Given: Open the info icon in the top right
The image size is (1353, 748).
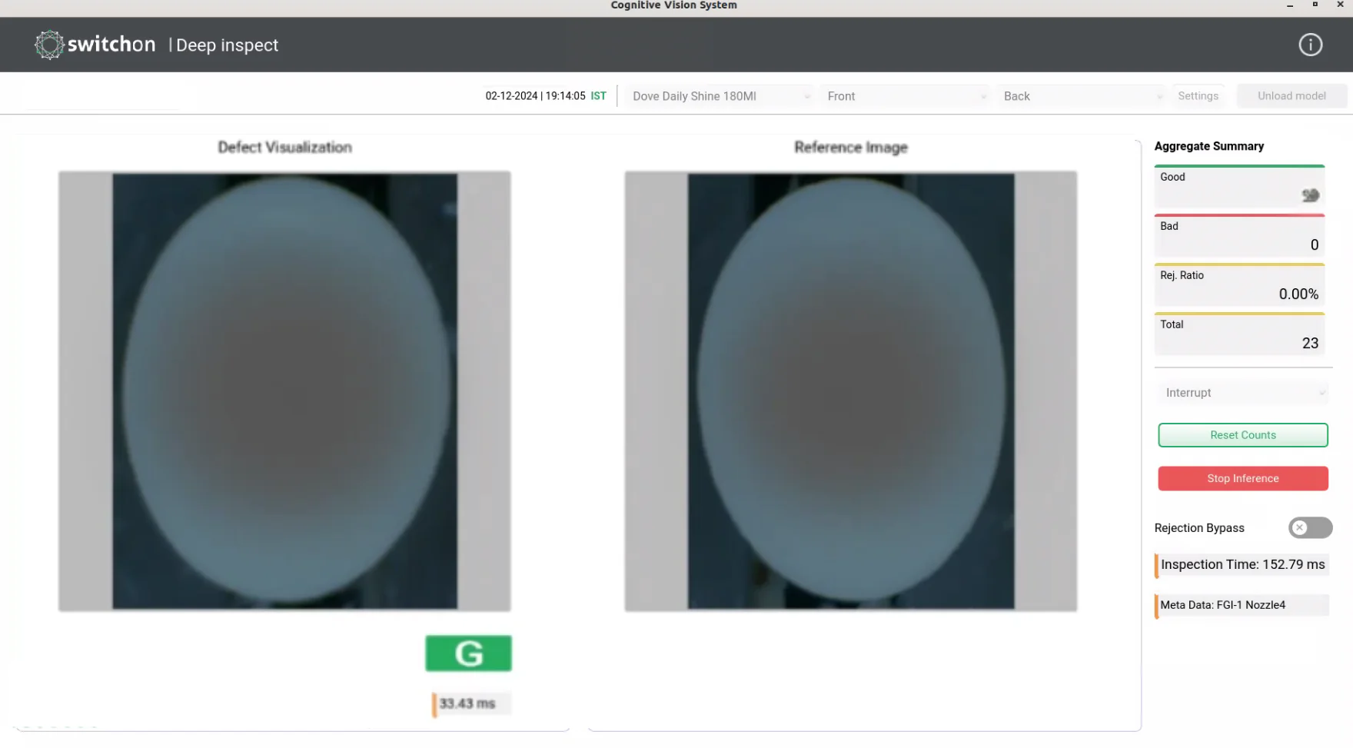Looking at the screenshot, I should tap(1310, 44).
